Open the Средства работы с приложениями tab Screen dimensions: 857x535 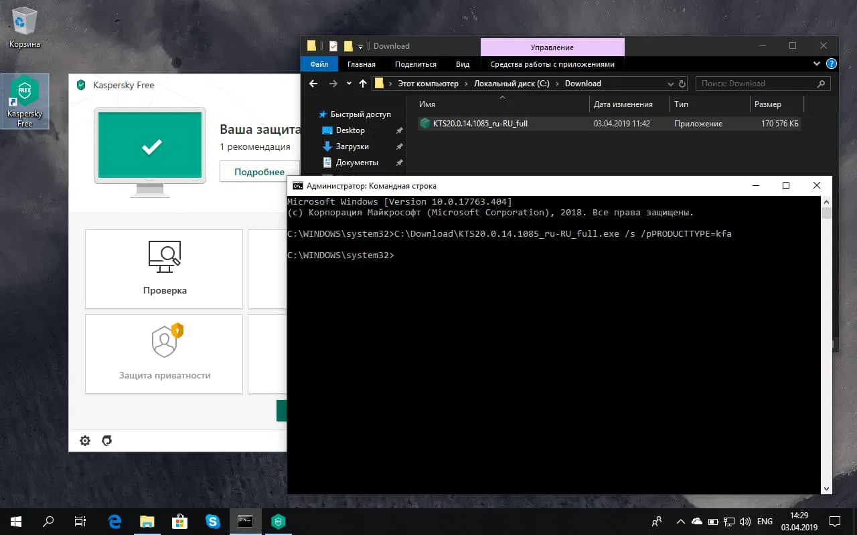[552, 64]
